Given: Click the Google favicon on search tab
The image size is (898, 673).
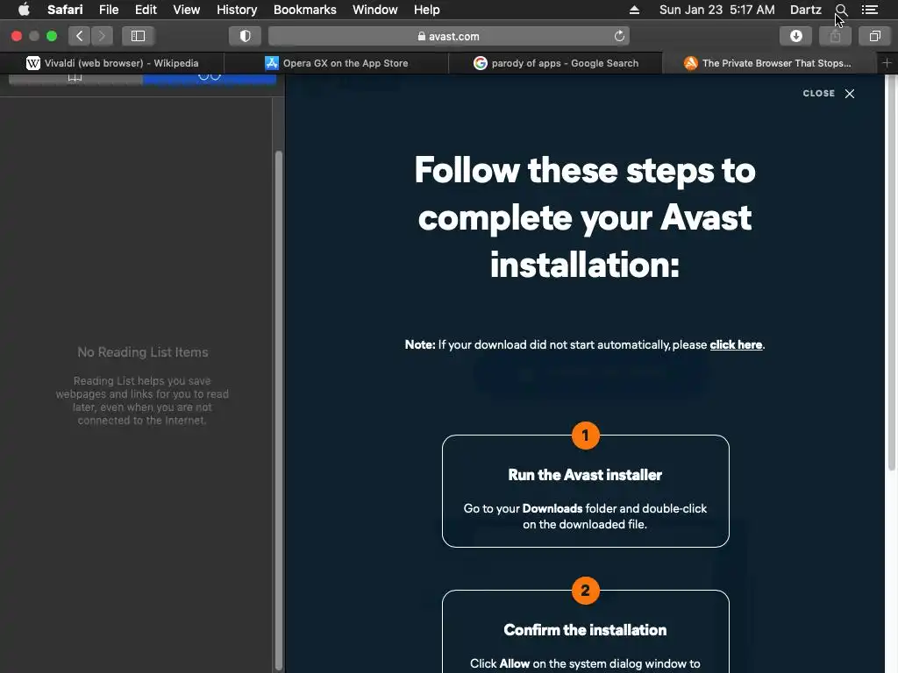Looking at the screenshot, I should pyautogui.click(x=480, y=63).
